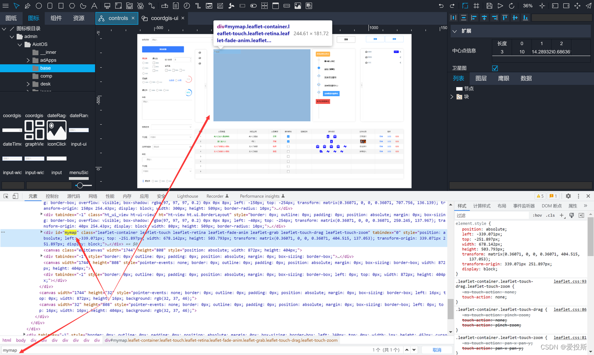The image size is (594, 355).
Task: Switch to the 数据 tab
Action: pos(526,78)
